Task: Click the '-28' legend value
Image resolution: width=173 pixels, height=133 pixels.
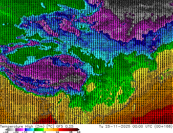Action: click(5, 132)
